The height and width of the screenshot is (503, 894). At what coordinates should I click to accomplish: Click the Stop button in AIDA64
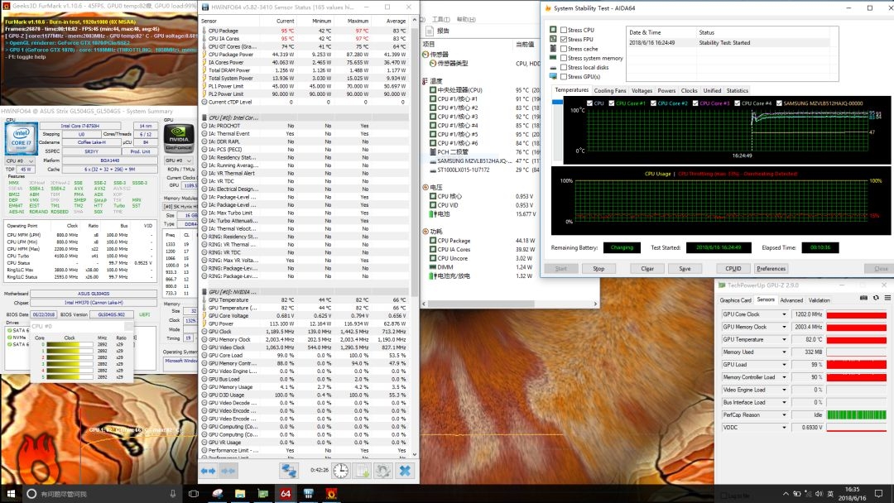tap(598, 268)
